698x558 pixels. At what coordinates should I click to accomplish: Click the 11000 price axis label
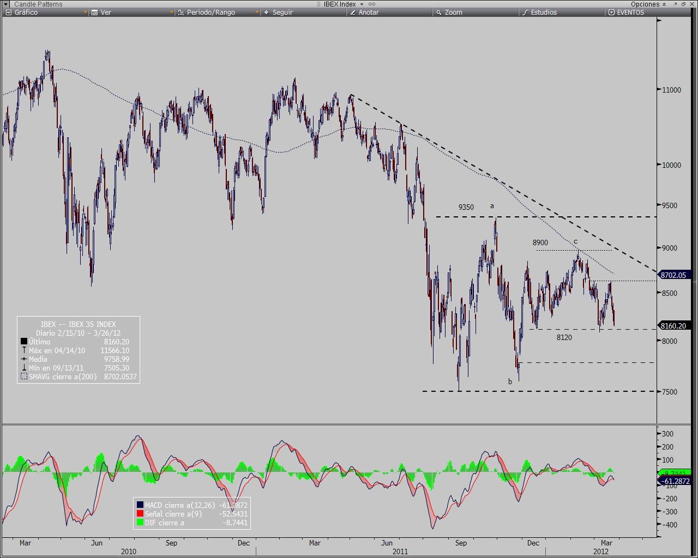[671, 90]
